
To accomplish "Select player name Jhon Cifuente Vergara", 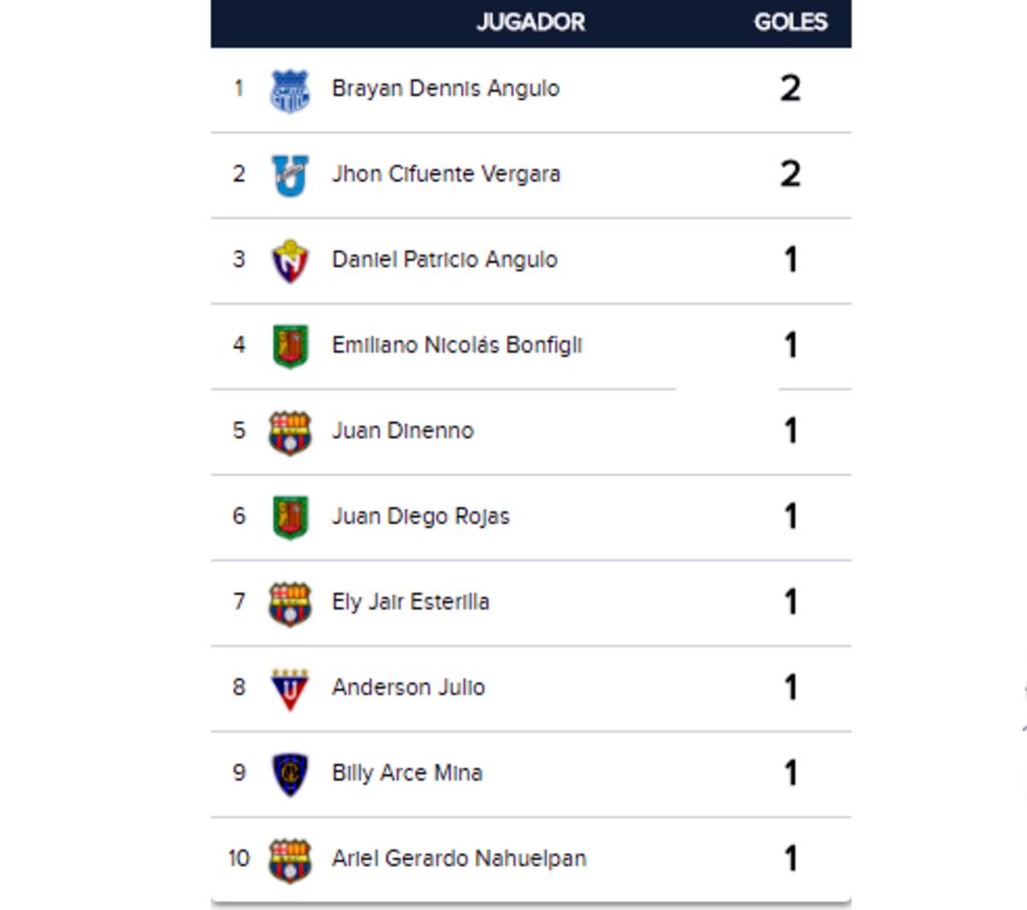I will pos(446,175).
